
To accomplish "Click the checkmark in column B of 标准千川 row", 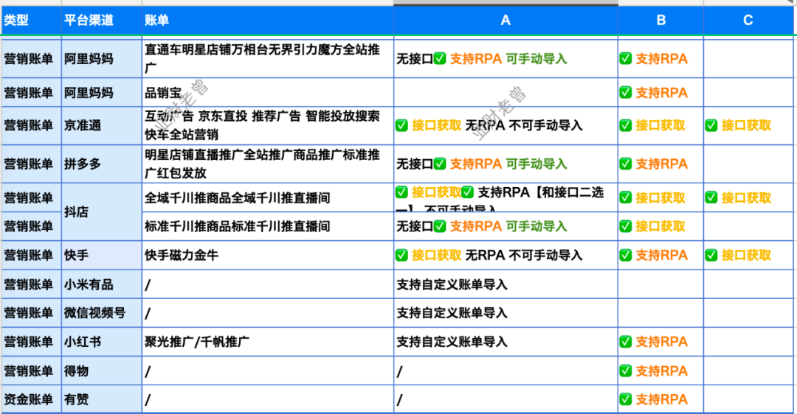I will [626, 225].
